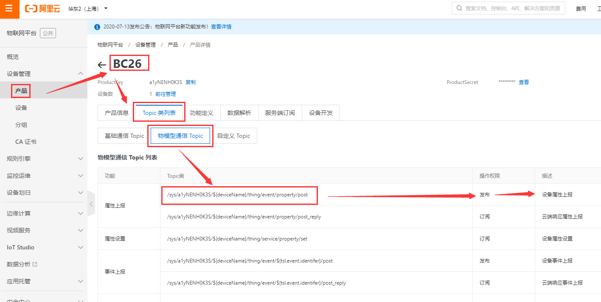The image size is (601, 302).
Task: Click the service/property/set topic path cell
Action: click(x=317, y=239)
